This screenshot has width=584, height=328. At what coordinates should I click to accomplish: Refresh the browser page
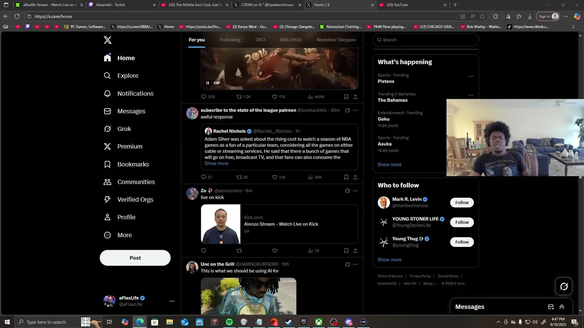(x=17, y=16)
